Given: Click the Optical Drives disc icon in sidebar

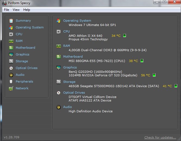Looking at the screenshot, I should pos(11,68).
